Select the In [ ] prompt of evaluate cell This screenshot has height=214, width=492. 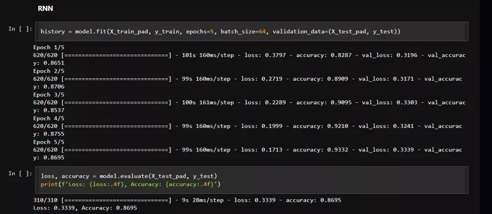click(20, 174)
